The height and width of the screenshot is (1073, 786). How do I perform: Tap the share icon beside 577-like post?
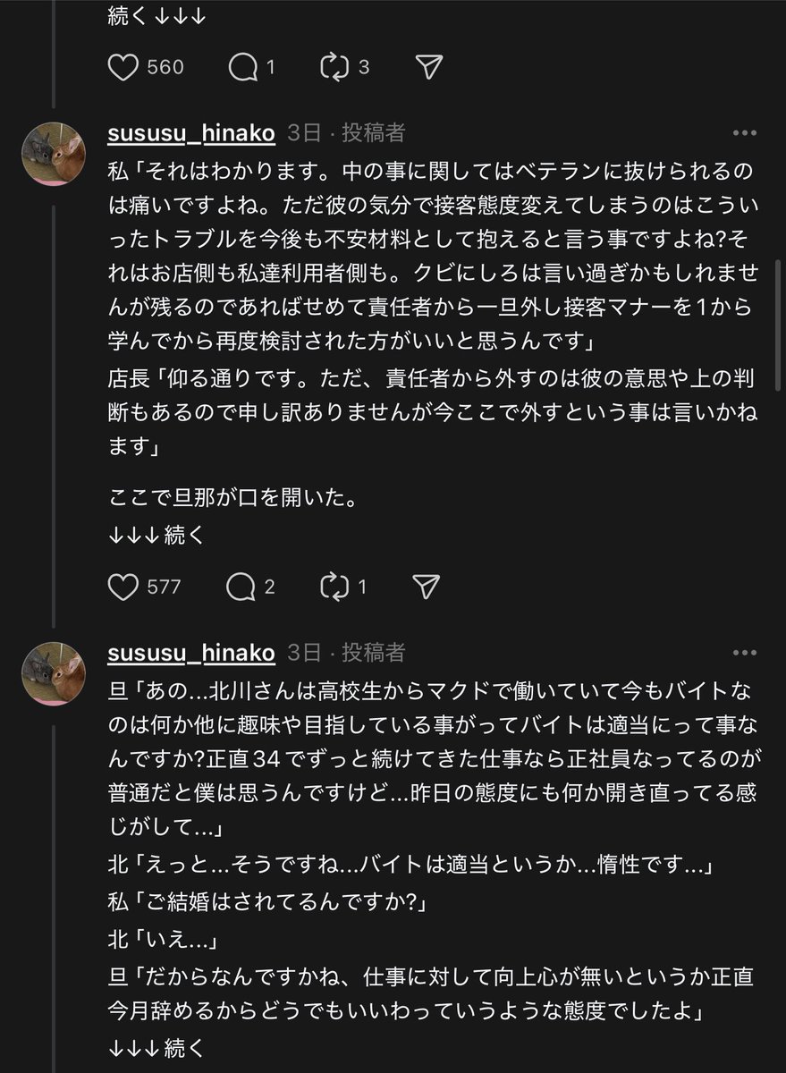pos(428,587)
